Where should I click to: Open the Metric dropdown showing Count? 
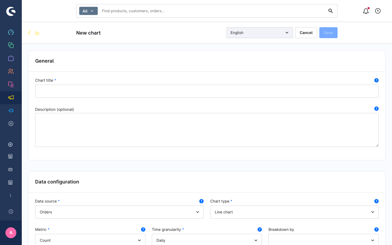click(x=90, y=240)
